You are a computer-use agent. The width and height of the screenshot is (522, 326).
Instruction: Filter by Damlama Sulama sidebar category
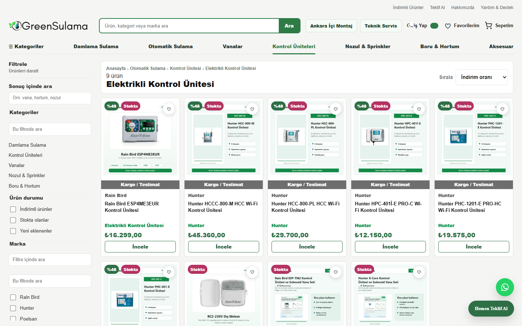28,145
